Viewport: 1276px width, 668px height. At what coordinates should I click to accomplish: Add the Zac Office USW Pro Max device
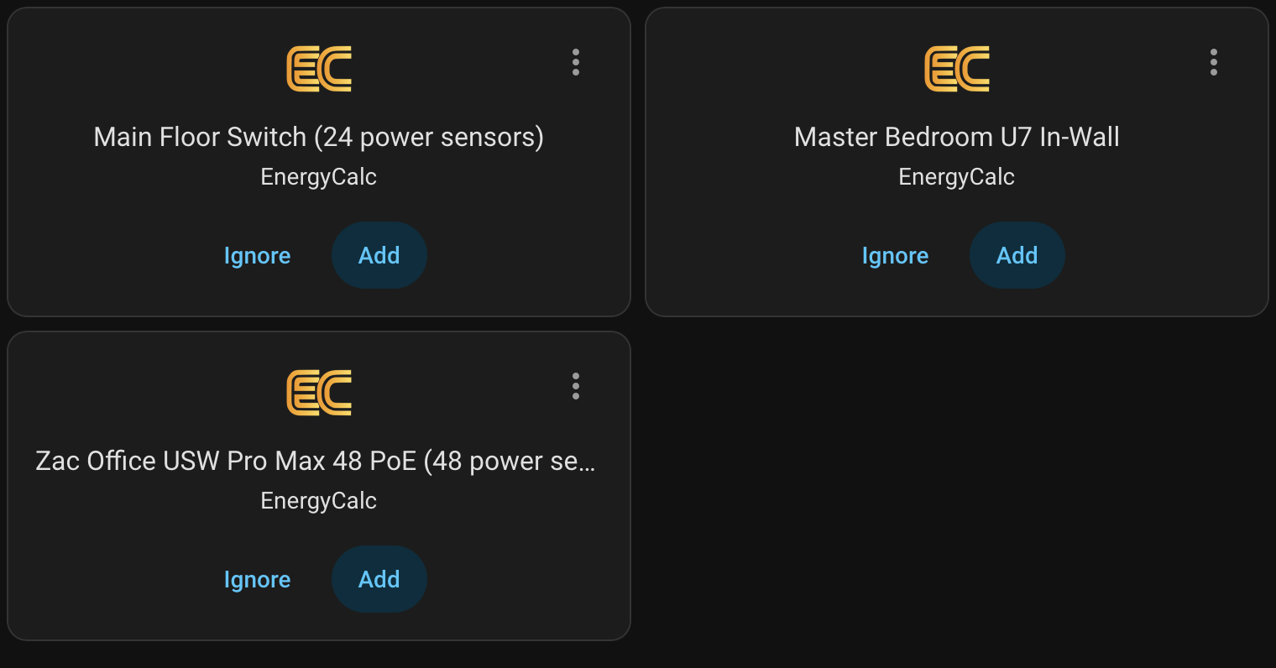pos(379,579)
